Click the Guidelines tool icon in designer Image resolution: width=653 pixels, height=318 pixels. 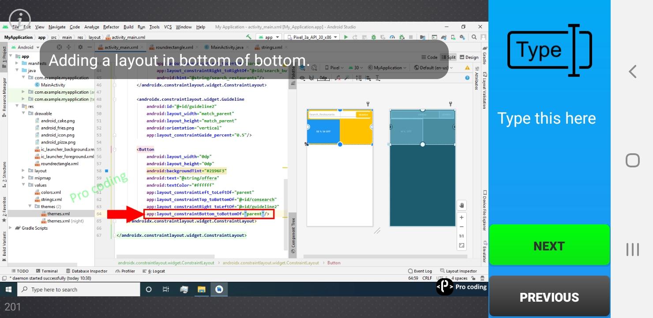[378, 78]
